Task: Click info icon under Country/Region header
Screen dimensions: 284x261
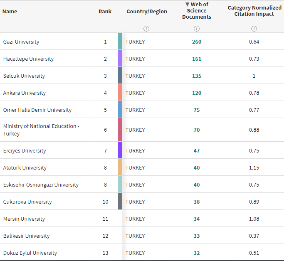Action: [x=146, y=29]
